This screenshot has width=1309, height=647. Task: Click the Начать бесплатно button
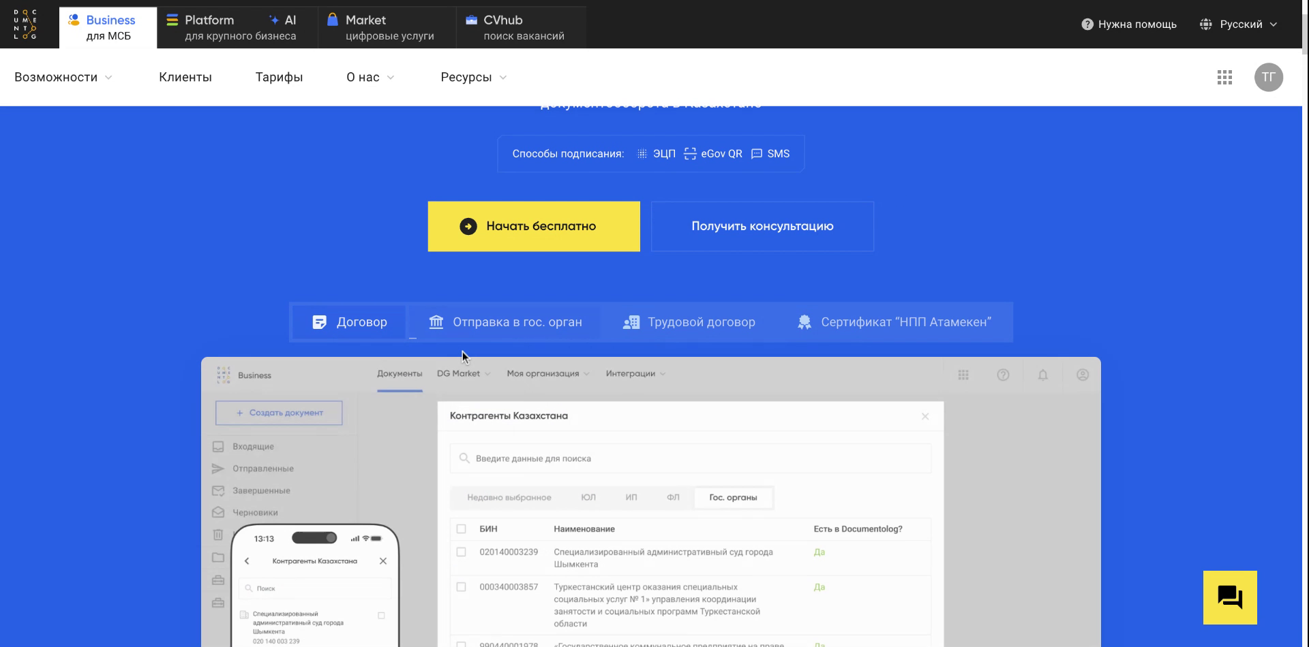[534, 225]
